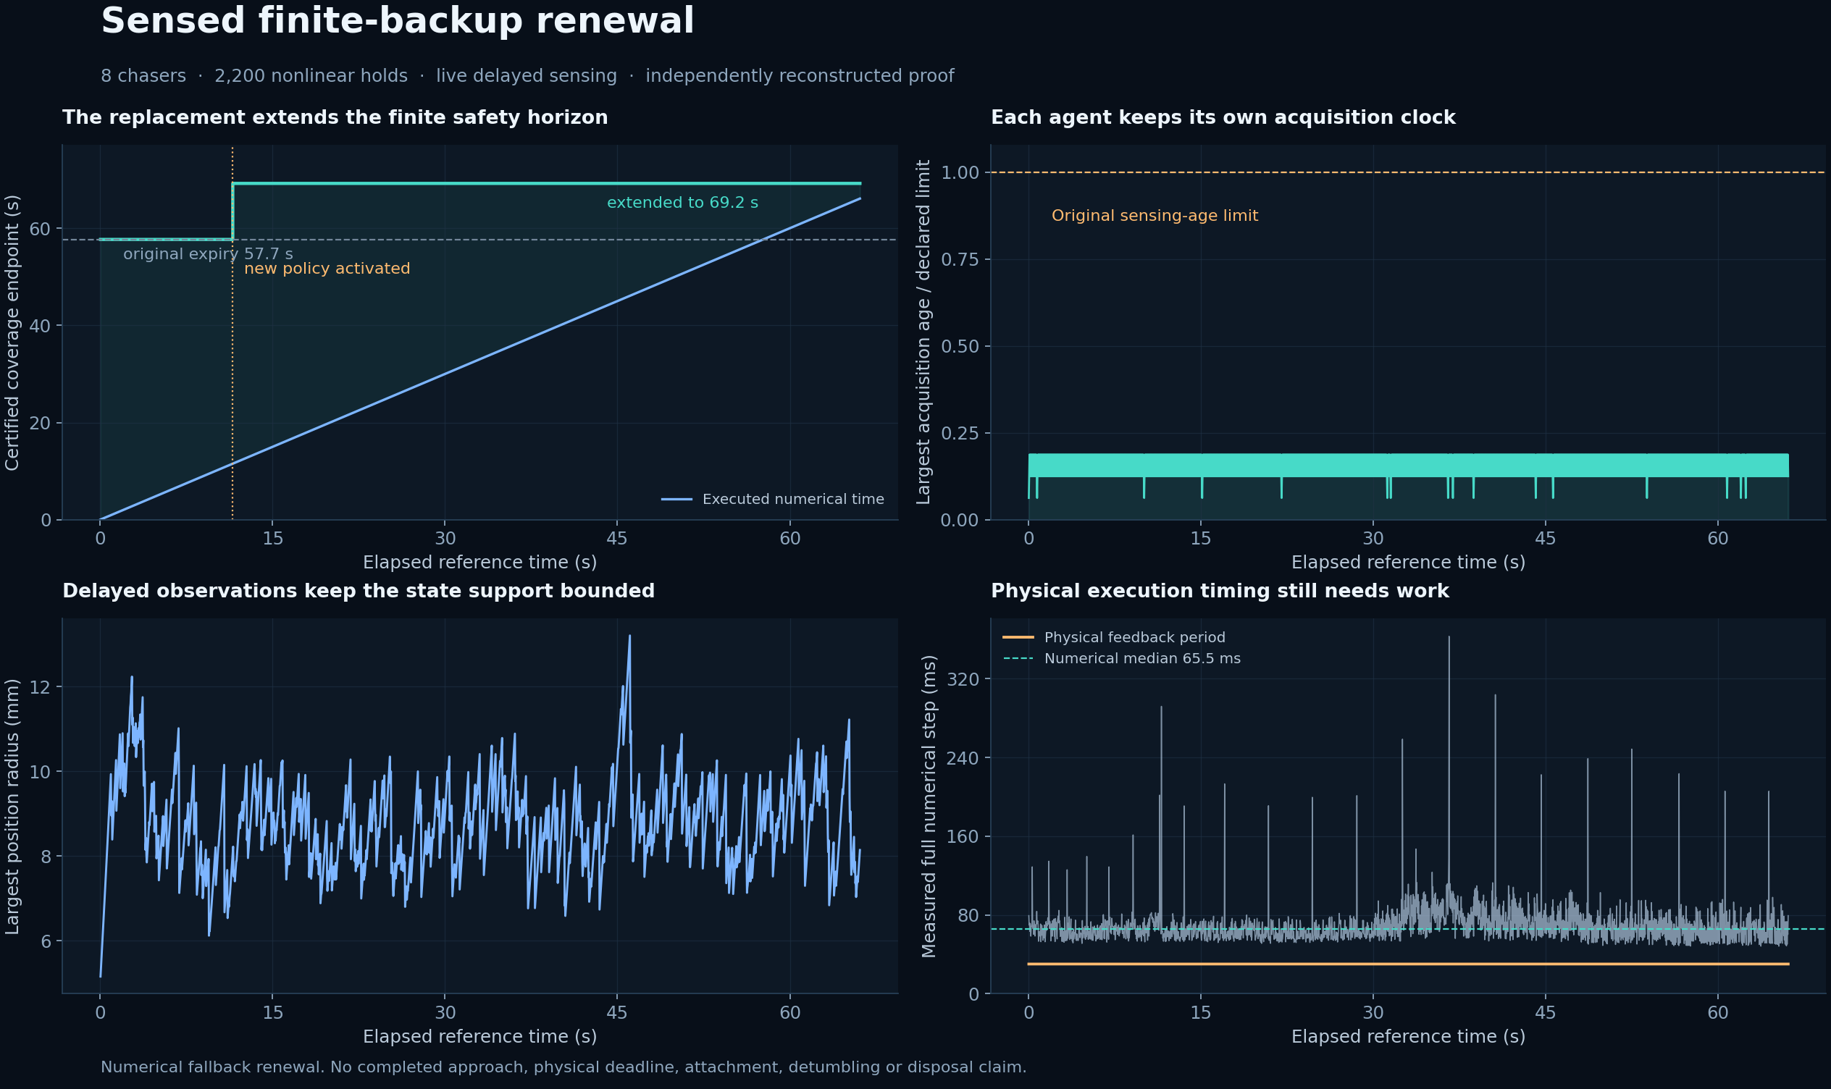Click the panel title 'Delayed observations keep the state support bounded'

358,591
